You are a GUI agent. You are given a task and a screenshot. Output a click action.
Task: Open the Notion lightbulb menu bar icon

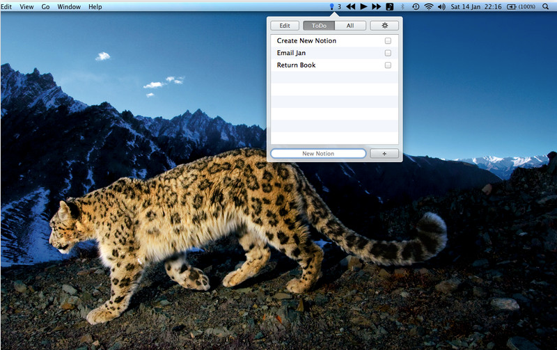pyautogui.click(x=332, y=6)
